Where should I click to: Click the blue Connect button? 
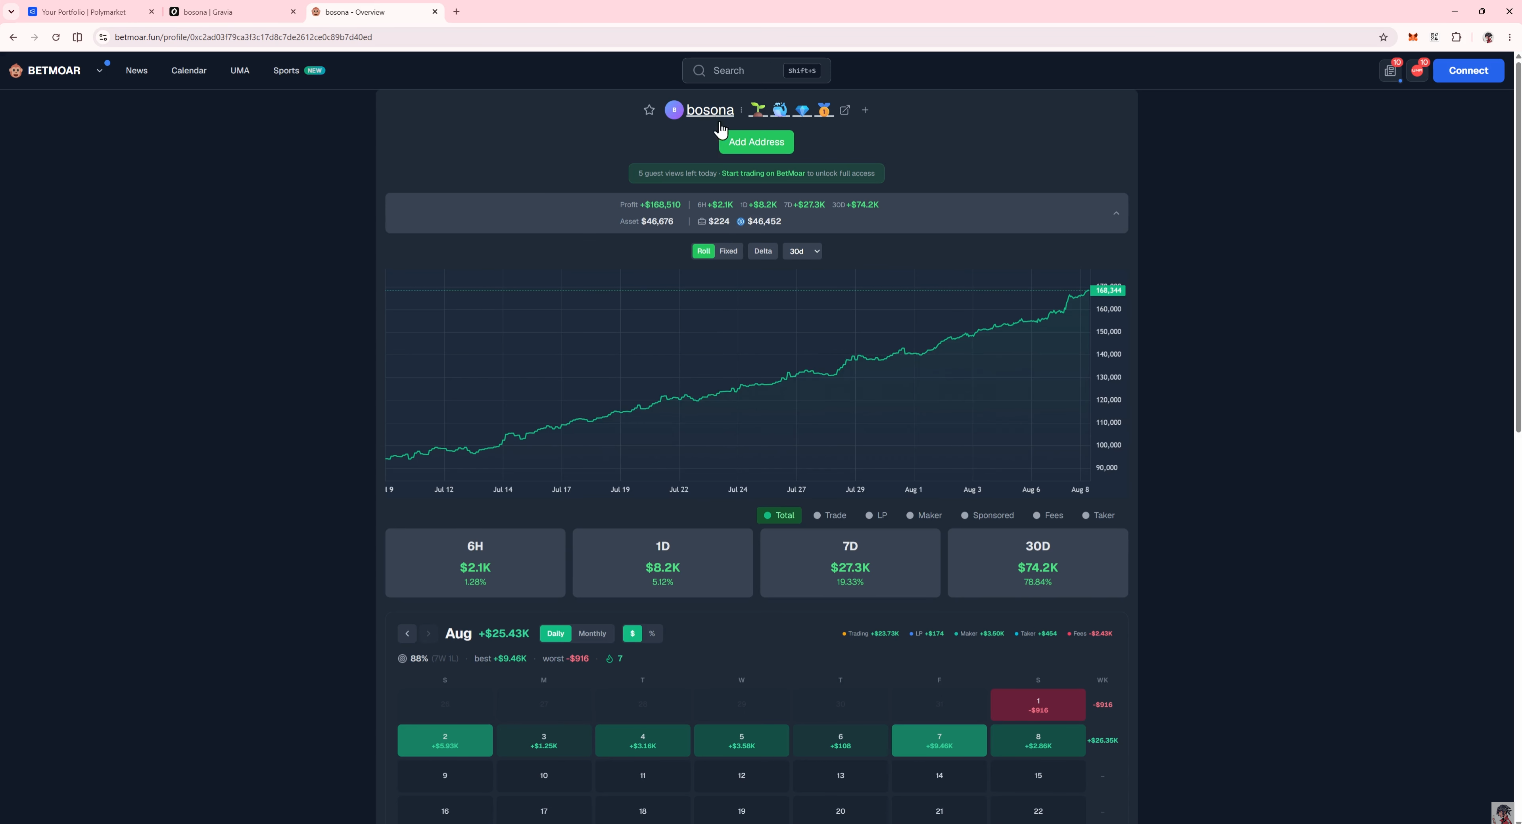1468,71
